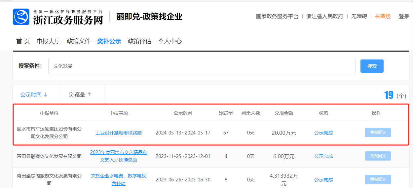Viewport: 413px width, 188px height.
Task: Open 2023年度丽水市文艺精品和文艺人才扶持奖励 link
Action: pos(119,156)
